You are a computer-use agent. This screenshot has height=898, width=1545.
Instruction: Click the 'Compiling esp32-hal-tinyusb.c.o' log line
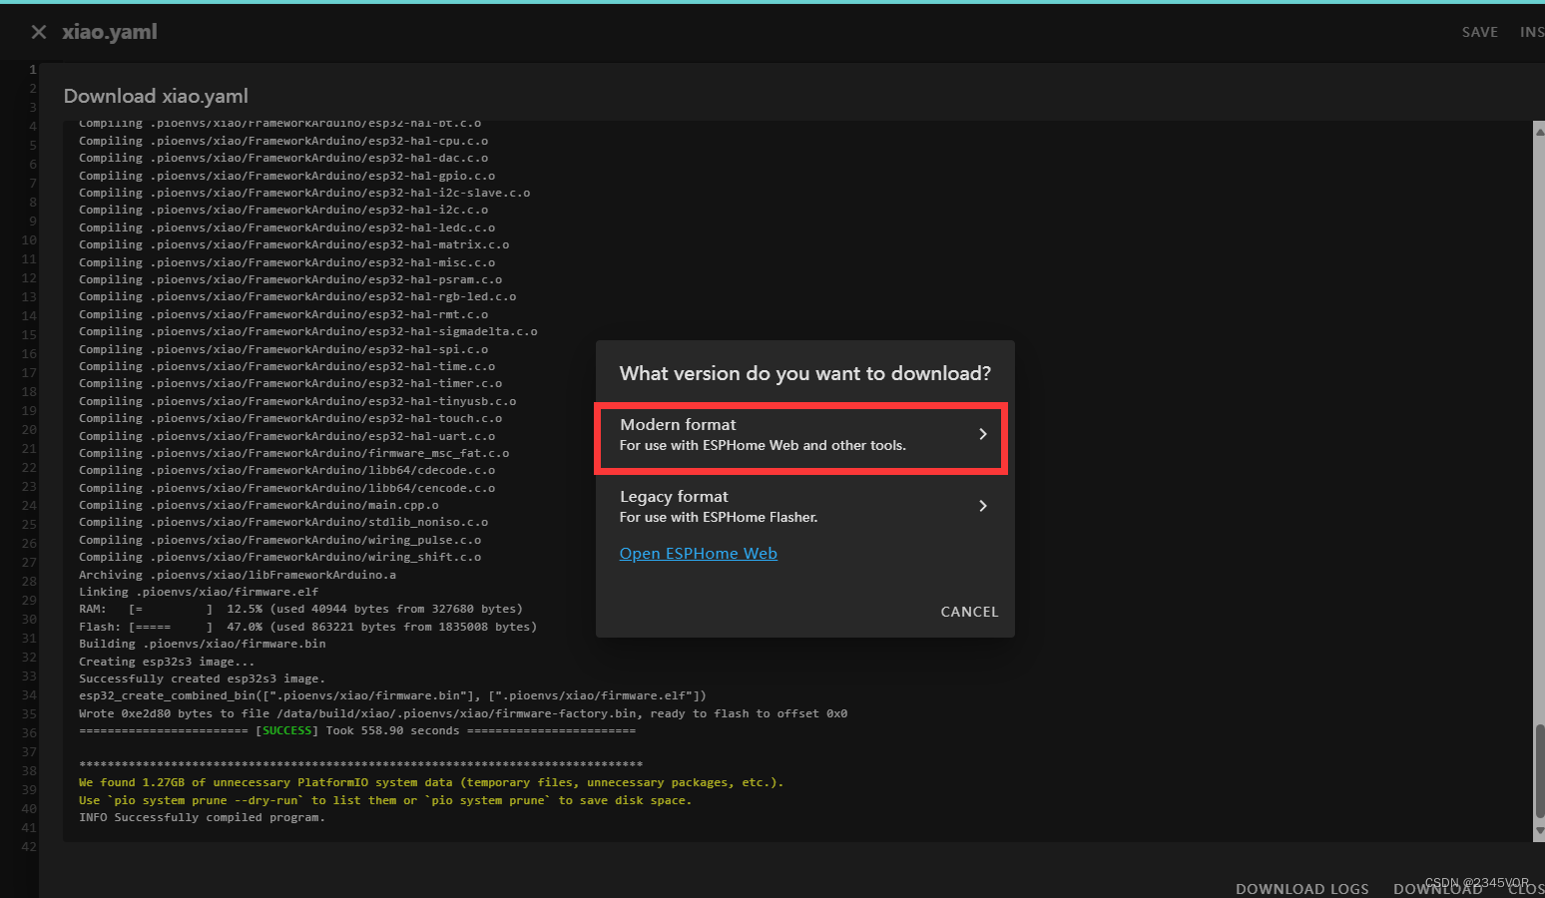pos(297,402)
